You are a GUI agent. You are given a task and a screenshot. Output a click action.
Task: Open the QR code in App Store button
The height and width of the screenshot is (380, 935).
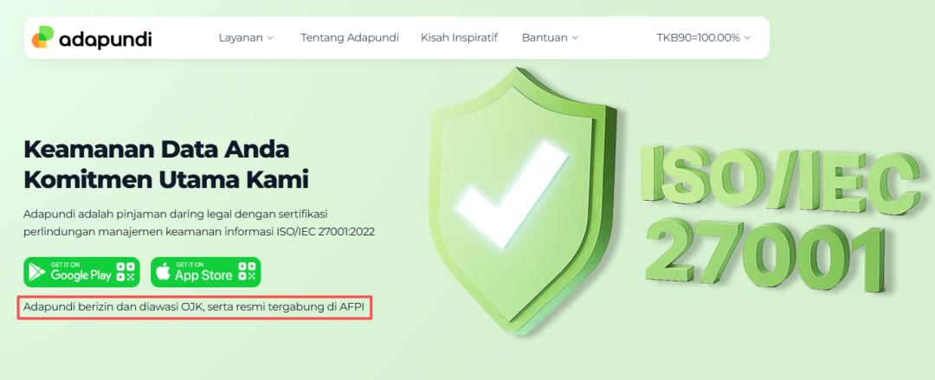pos(246,272)
